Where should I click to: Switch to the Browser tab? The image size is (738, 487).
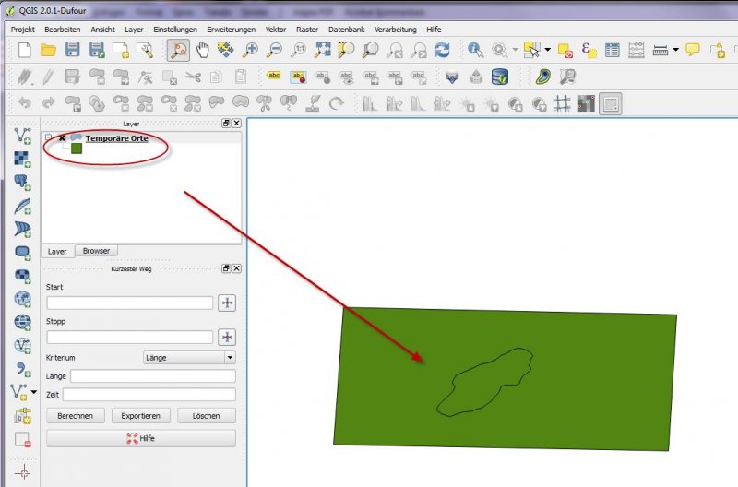point(96,251)
